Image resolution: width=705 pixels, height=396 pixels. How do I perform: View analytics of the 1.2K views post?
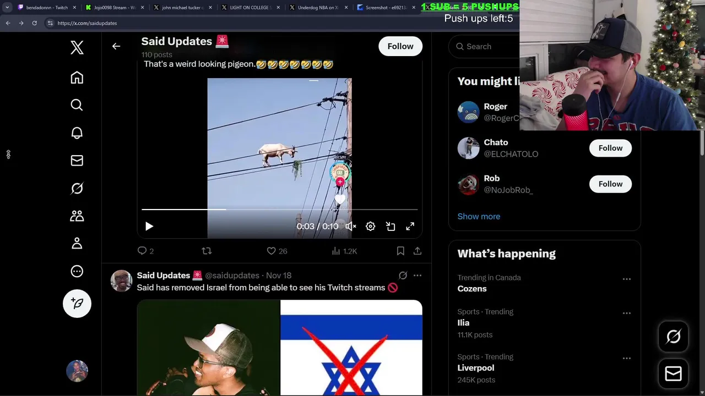pos(344,251)
